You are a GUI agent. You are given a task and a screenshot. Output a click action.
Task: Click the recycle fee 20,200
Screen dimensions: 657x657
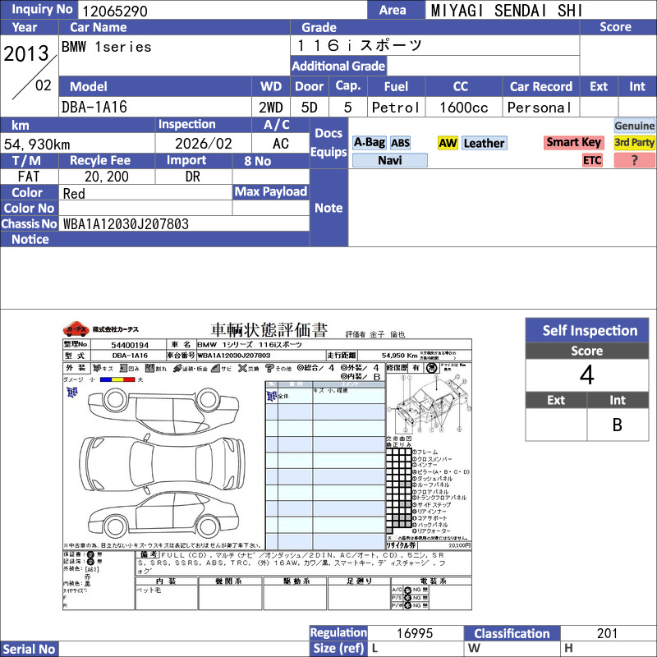pos(107,177)
